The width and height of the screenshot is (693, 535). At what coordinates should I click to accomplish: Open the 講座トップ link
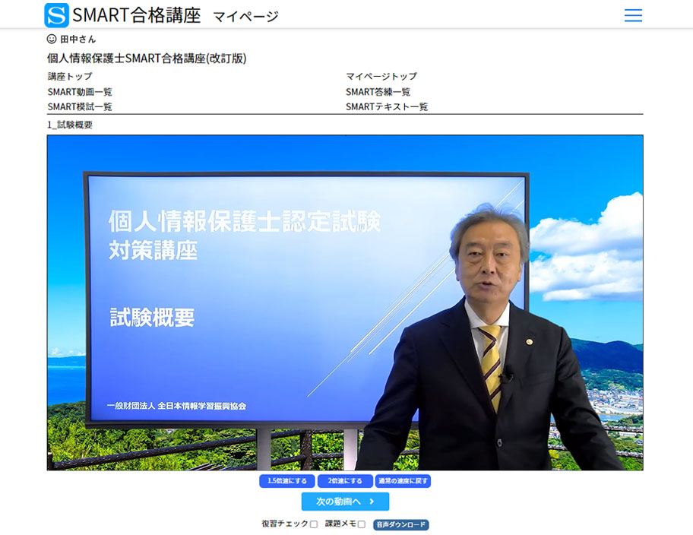point(70,77)
